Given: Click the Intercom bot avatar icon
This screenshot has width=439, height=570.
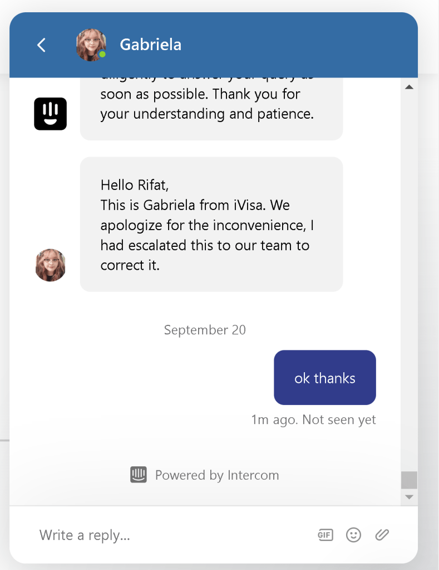Looking at the screenshot, I should point(51,114).
